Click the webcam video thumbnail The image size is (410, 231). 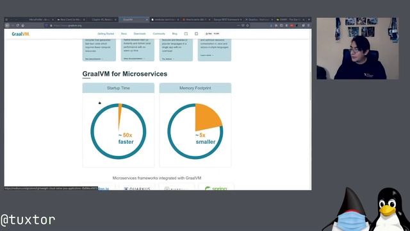[357, 49]
